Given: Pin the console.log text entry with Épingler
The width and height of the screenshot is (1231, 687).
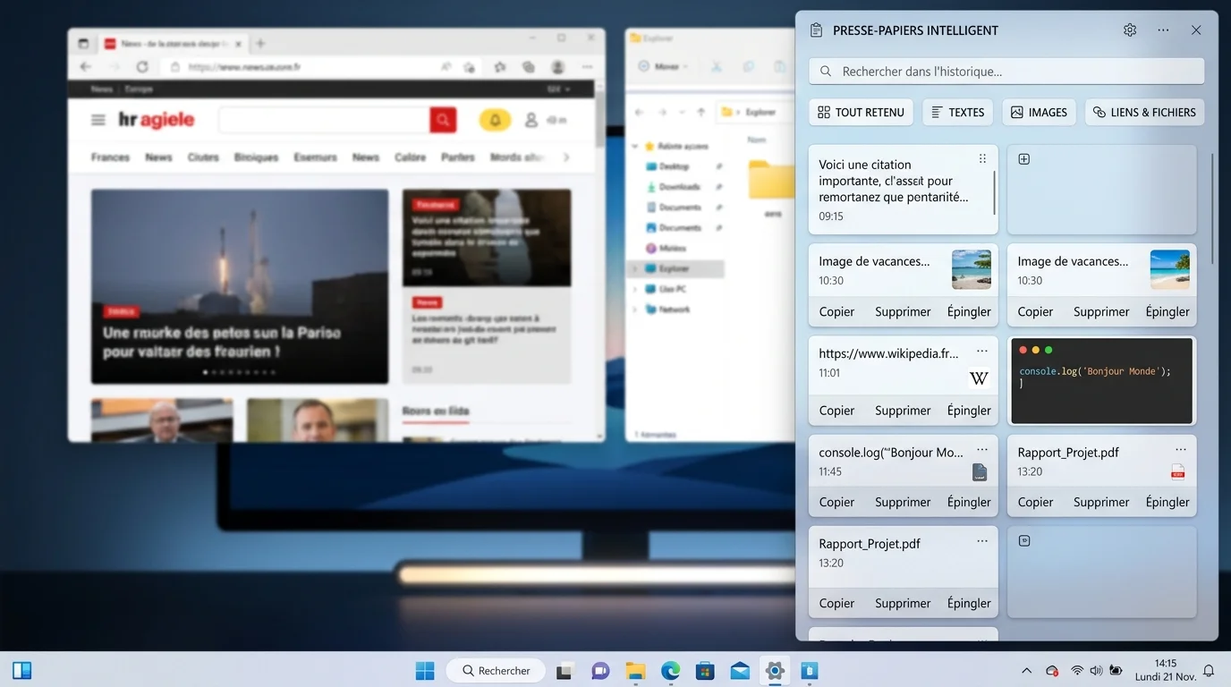Looking at the screenshot, I should [969, 502].
